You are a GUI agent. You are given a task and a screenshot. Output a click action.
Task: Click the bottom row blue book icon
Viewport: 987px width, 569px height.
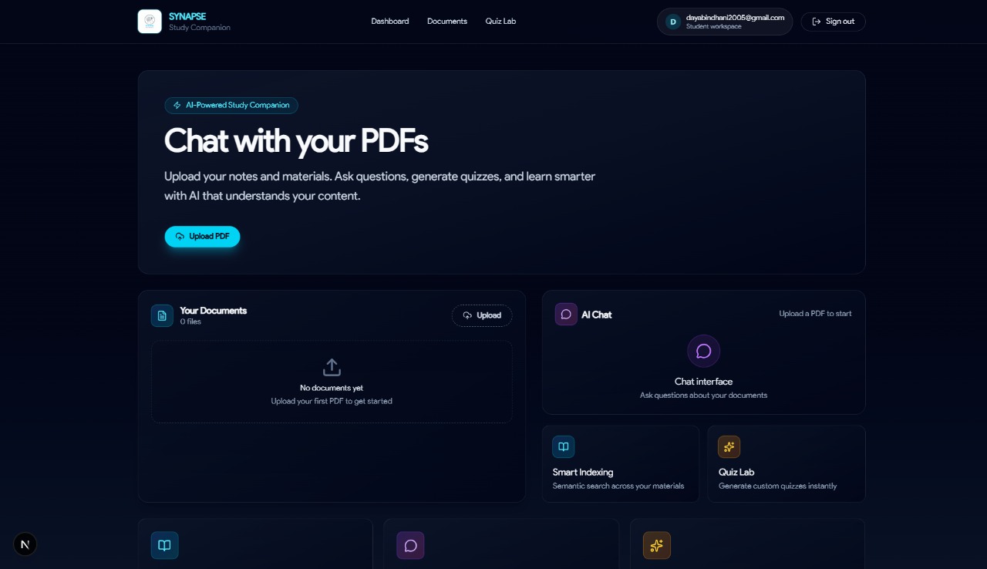(x=164, y=545)
